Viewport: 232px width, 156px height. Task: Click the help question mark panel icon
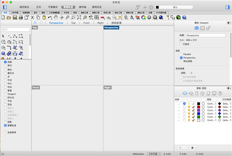[220, 93]
